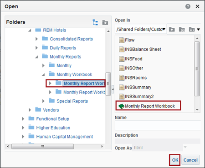The height and width of the screenshot is (168, 205).
Task: Click the go up one folder icon
Action: click(172, 29)
